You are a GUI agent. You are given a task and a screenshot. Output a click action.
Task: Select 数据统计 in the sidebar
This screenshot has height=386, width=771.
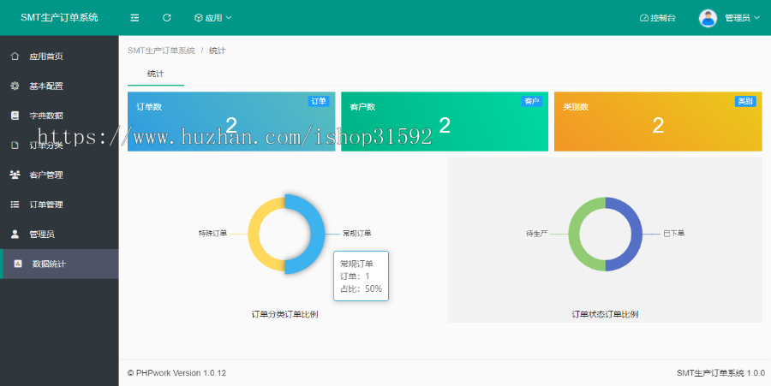(x=59, y=264)
